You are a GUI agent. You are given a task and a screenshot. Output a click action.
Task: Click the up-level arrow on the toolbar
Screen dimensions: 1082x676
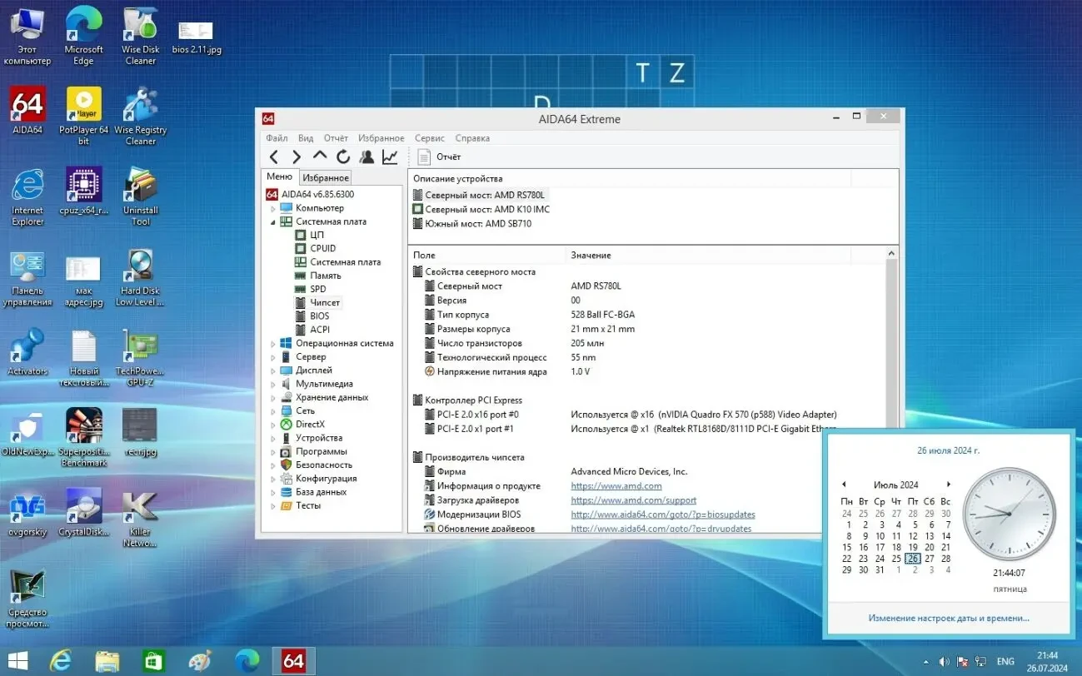point(319,157)
